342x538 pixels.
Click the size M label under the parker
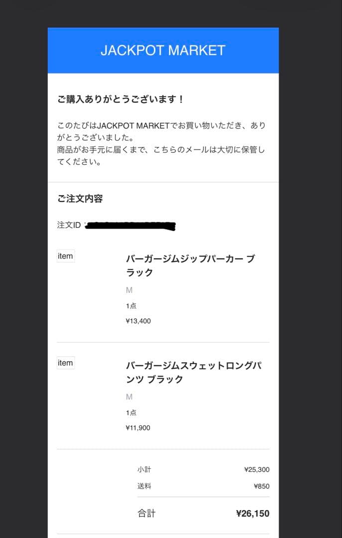[129, 290]
